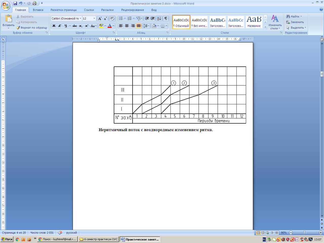The width and height of the screenshot is (324, 243).
Task: Activate Формат по образцу format painter
Action: (32, 28)
